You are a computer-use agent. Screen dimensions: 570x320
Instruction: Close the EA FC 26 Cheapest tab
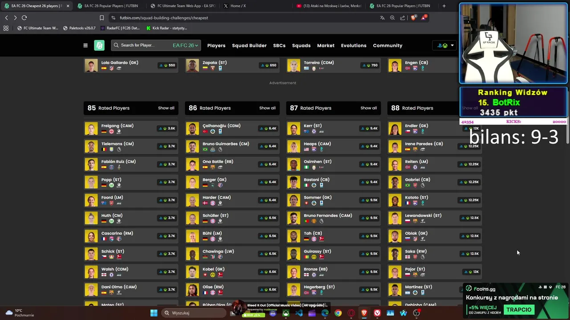pyautogui.click(x=68, y=6)
